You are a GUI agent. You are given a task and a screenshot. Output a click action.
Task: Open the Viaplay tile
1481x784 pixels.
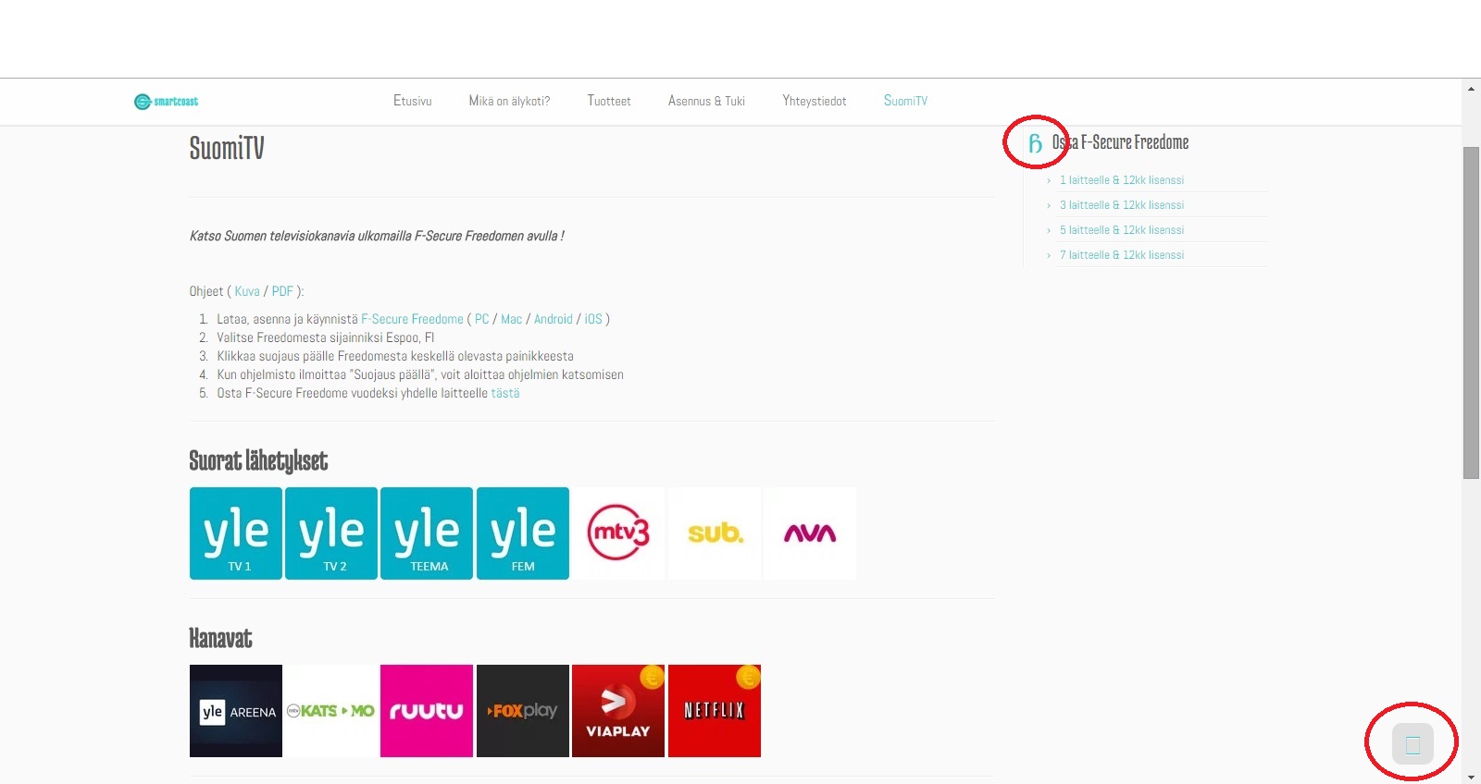pyautogui.click(x=618, y=711)
